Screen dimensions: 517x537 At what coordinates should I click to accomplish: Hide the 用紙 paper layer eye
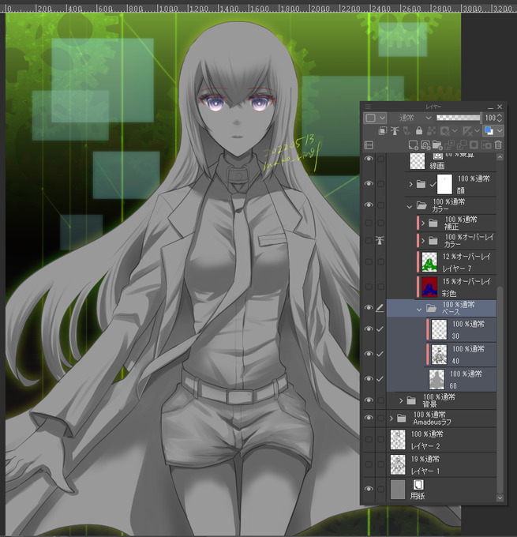click(369, 489)
